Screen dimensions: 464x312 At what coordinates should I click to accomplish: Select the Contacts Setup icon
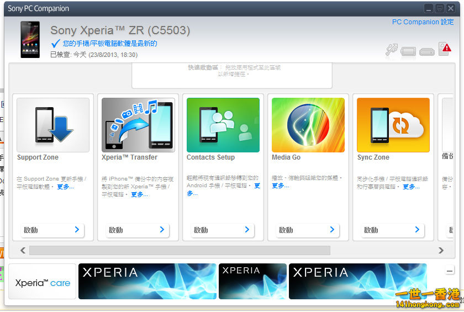tap(223, 125)
